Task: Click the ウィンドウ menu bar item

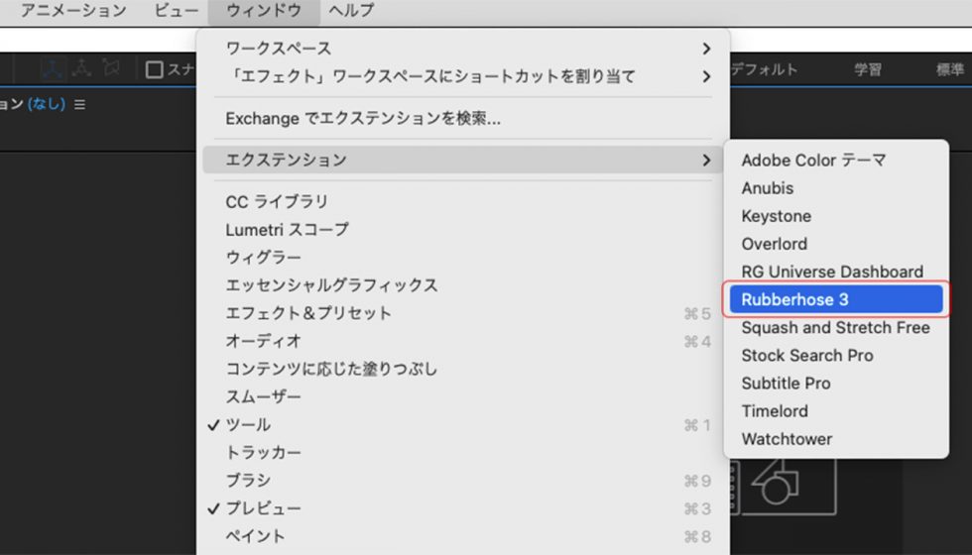Action: 264,11
